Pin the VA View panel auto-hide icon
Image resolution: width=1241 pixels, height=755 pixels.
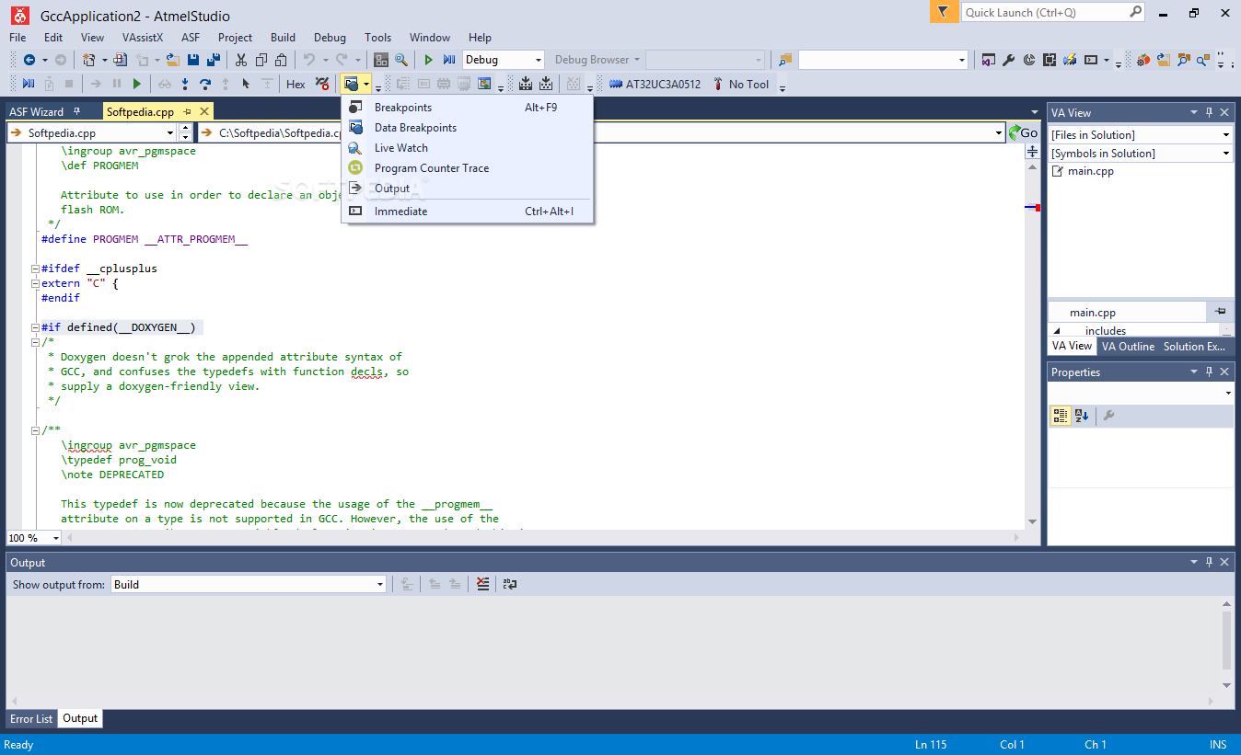1210,112
